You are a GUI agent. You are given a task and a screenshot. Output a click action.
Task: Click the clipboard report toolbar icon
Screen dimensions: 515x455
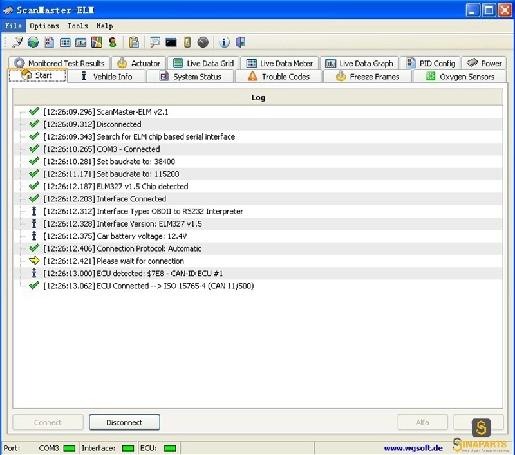click(134, 42)
